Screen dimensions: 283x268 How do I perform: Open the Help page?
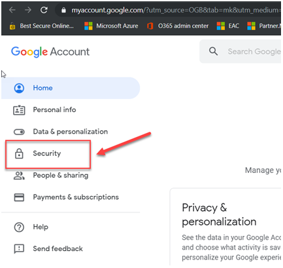(x=71, y=227)
